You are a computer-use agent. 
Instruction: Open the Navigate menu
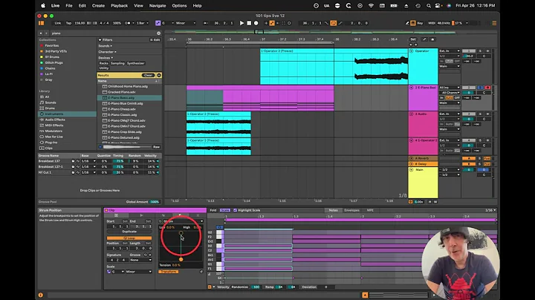click(x=158, y=6)
